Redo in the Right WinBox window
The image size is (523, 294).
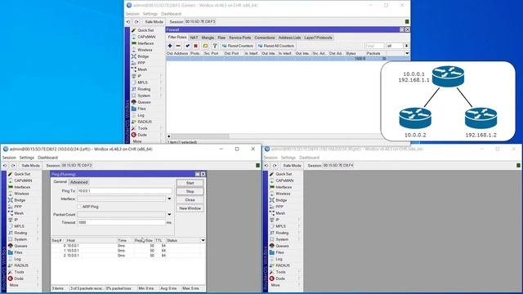pyautogui.click(x=275, y=165)
